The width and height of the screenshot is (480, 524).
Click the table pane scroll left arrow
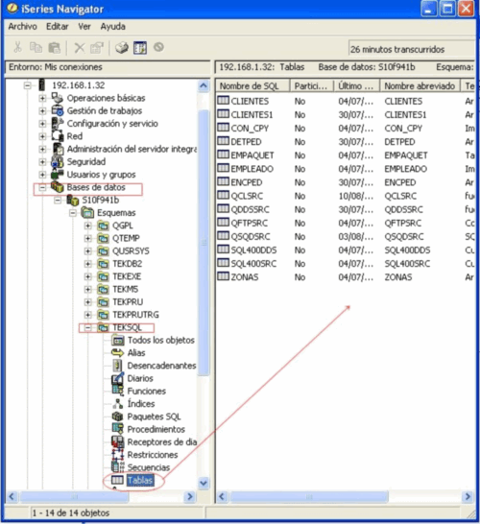click(222, 496)
